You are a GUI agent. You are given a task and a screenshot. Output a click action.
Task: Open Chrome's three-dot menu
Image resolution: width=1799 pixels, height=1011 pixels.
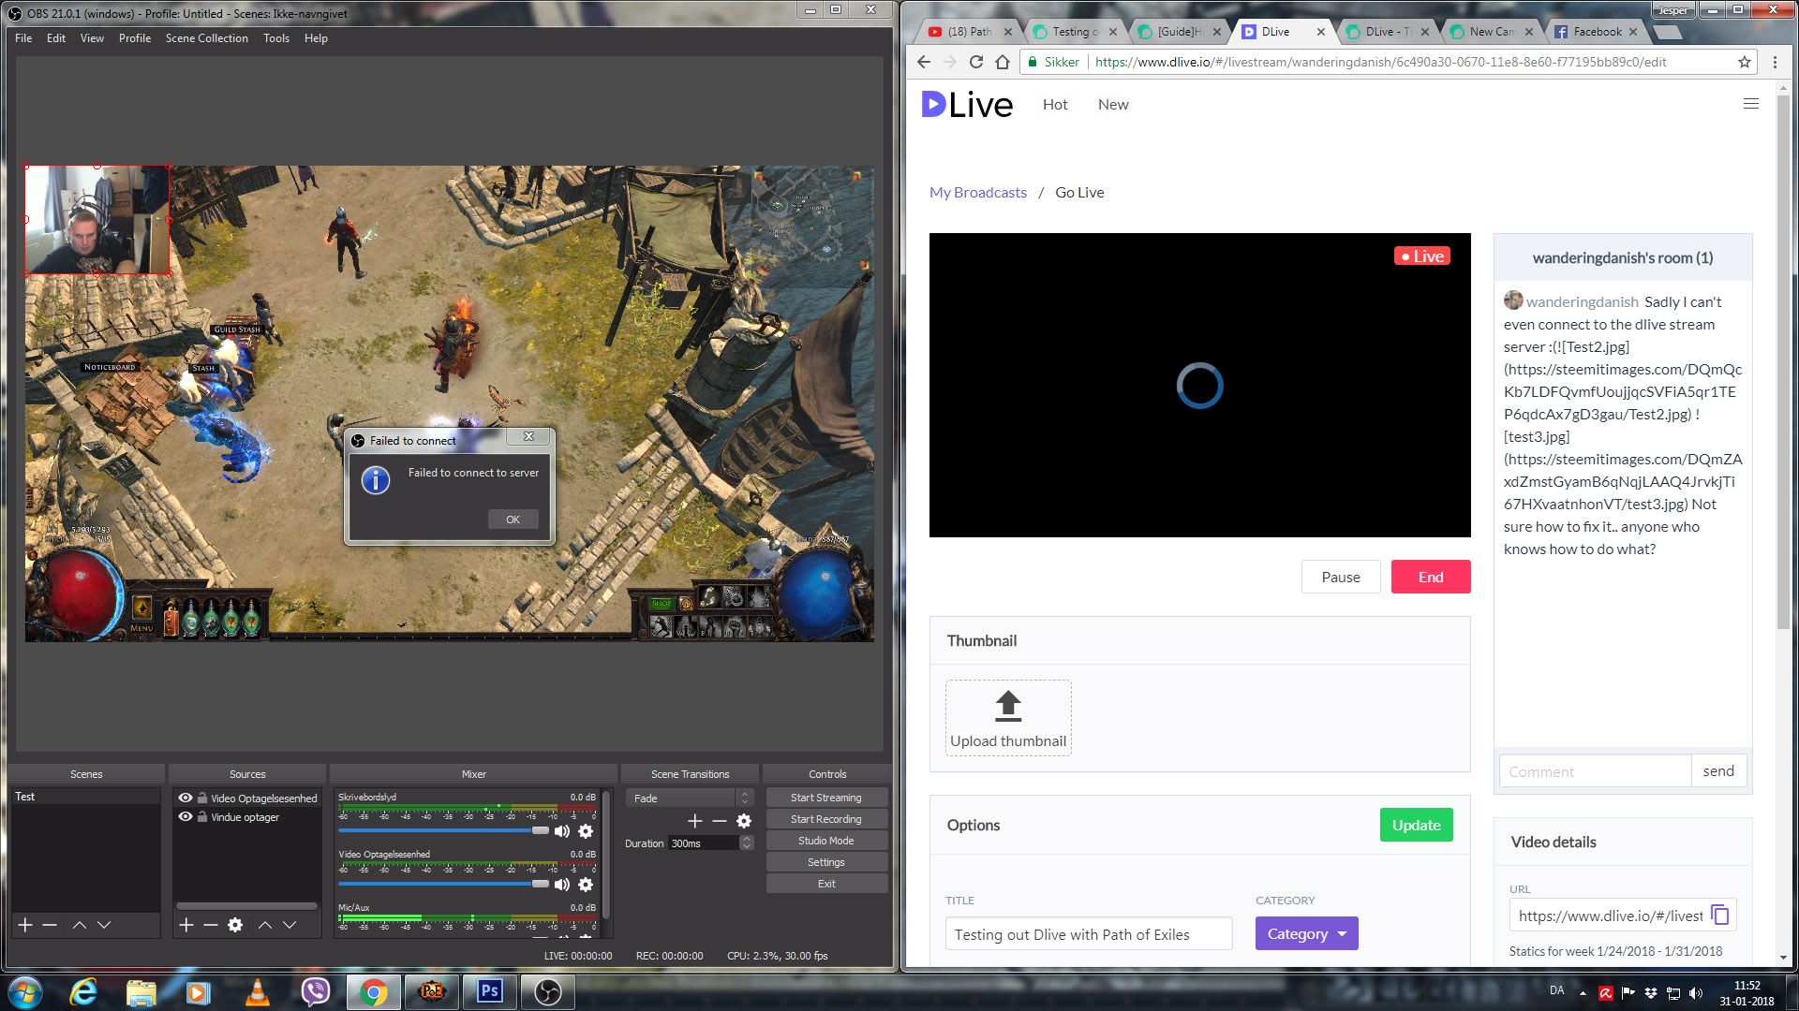pos(1775,62)
